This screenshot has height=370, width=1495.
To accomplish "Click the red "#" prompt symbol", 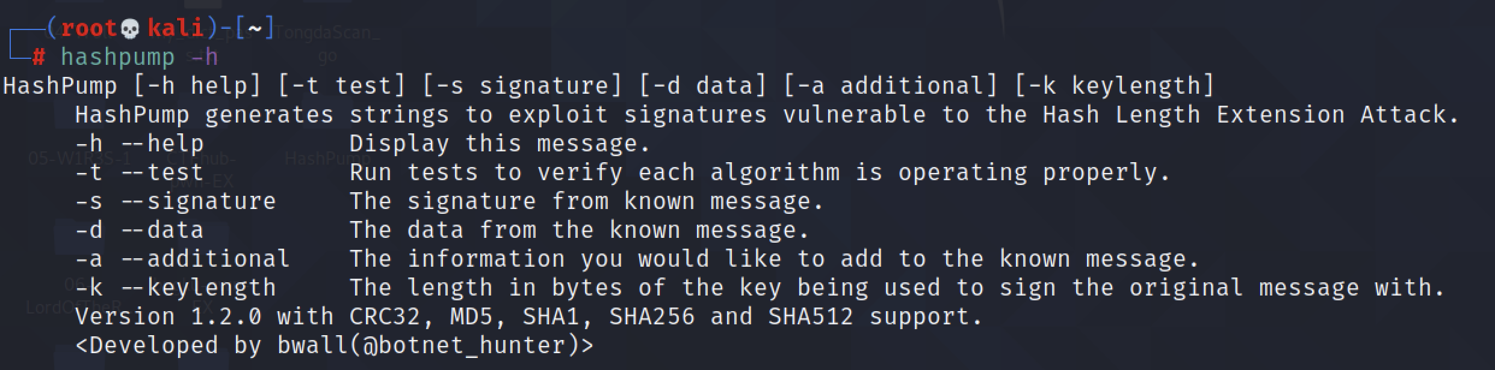I will coord(39,57).
